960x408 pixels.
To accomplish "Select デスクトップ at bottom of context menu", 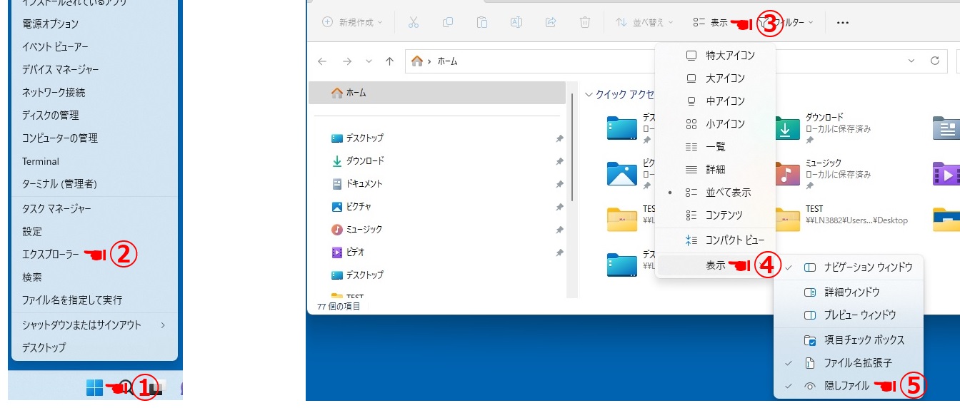I will pos(44,347).
